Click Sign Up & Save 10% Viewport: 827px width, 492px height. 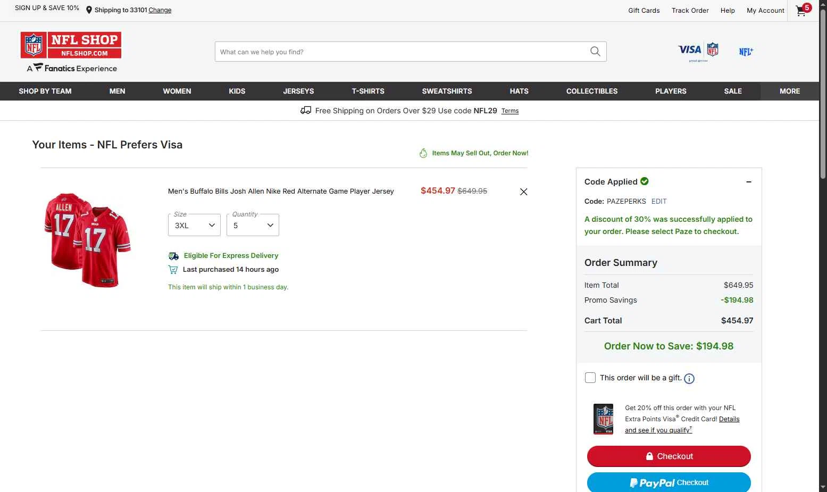(x=47, y=8)
